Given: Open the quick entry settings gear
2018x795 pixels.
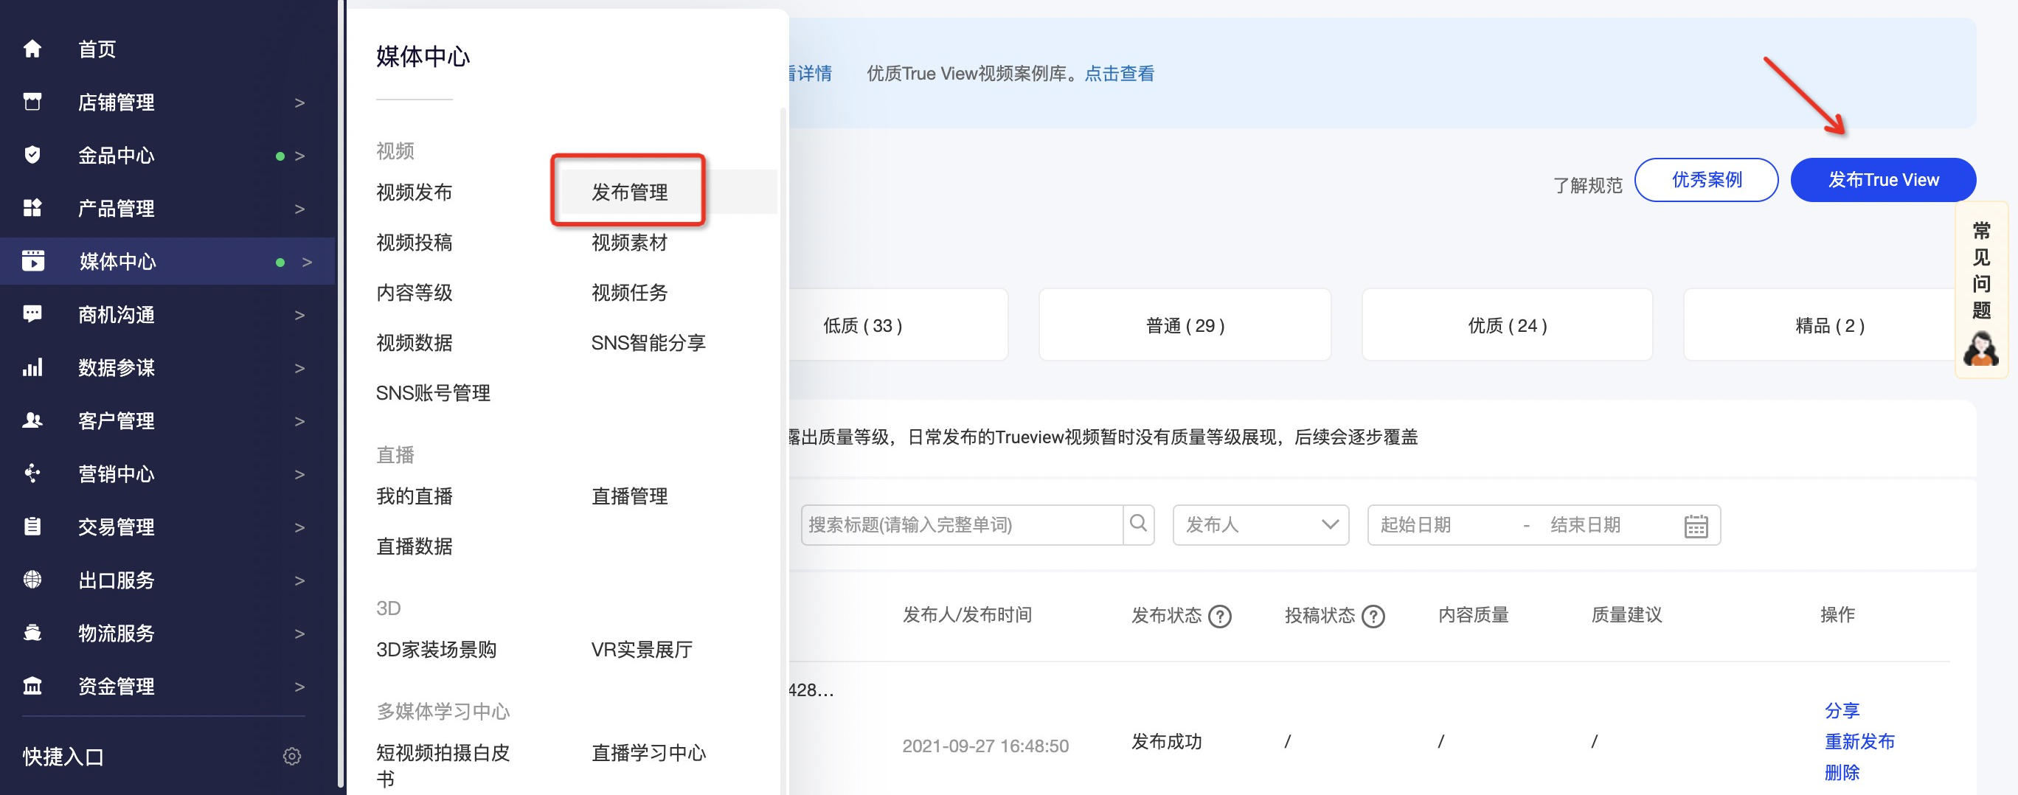Looking at the screenshot, I should [x=291, y=756].
